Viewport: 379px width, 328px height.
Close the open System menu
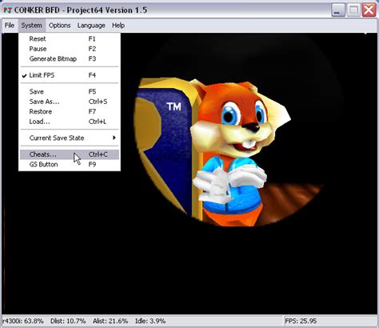pyautogui.click(x=31, y=26)
